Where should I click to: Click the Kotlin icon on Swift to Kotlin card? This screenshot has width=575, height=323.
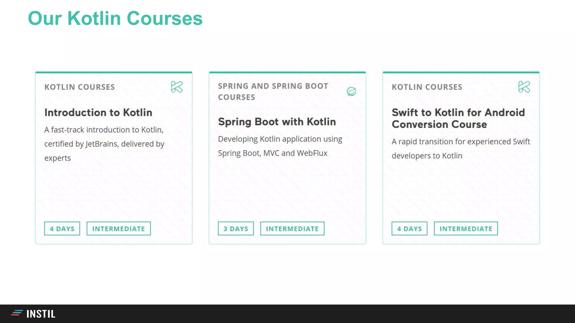[x=524, y=87]
